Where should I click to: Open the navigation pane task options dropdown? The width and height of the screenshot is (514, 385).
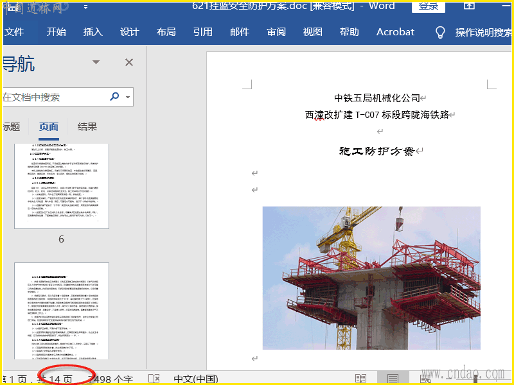click(96, 62)
